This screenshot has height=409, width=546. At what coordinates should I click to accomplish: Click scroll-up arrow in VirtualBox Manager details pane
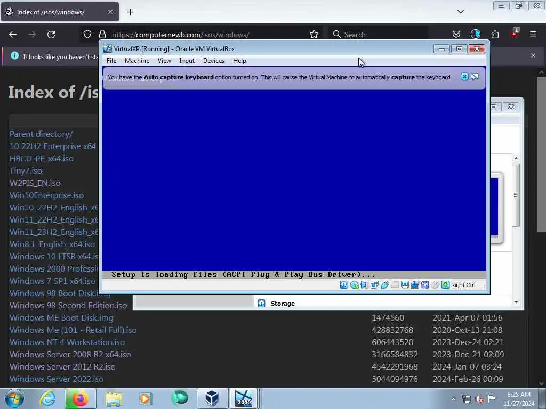coord(516,158)
